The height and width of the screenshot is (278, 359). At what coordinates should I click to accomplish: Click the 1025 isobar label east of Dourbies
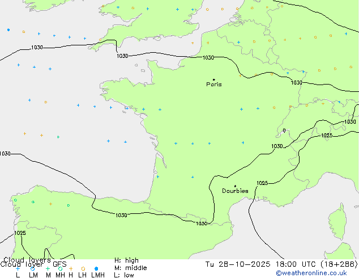[262, 183]
